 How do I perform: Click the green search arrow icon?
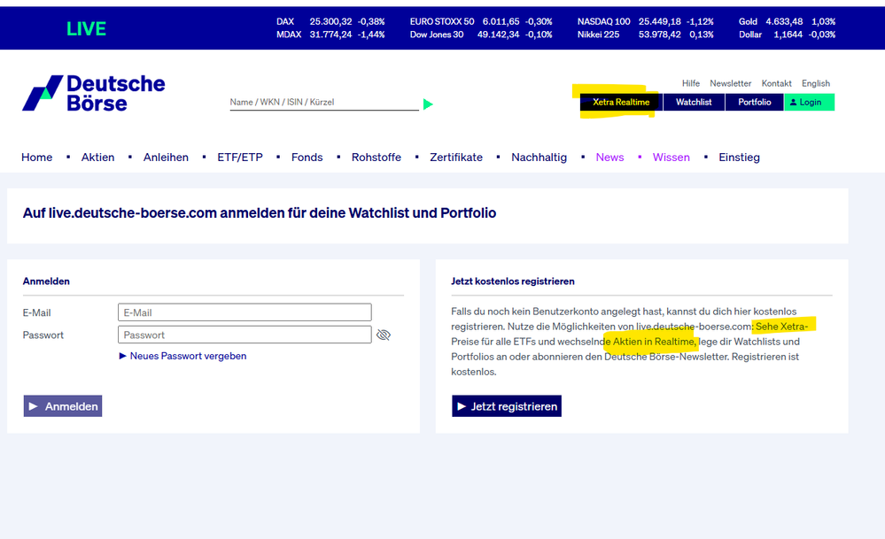pos(428,104)
